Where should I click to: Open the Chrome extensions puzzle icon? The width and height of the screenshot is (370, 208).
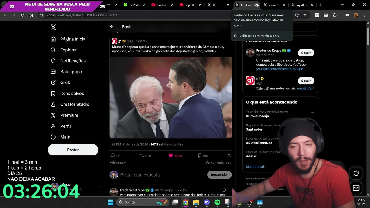[334, 15]
